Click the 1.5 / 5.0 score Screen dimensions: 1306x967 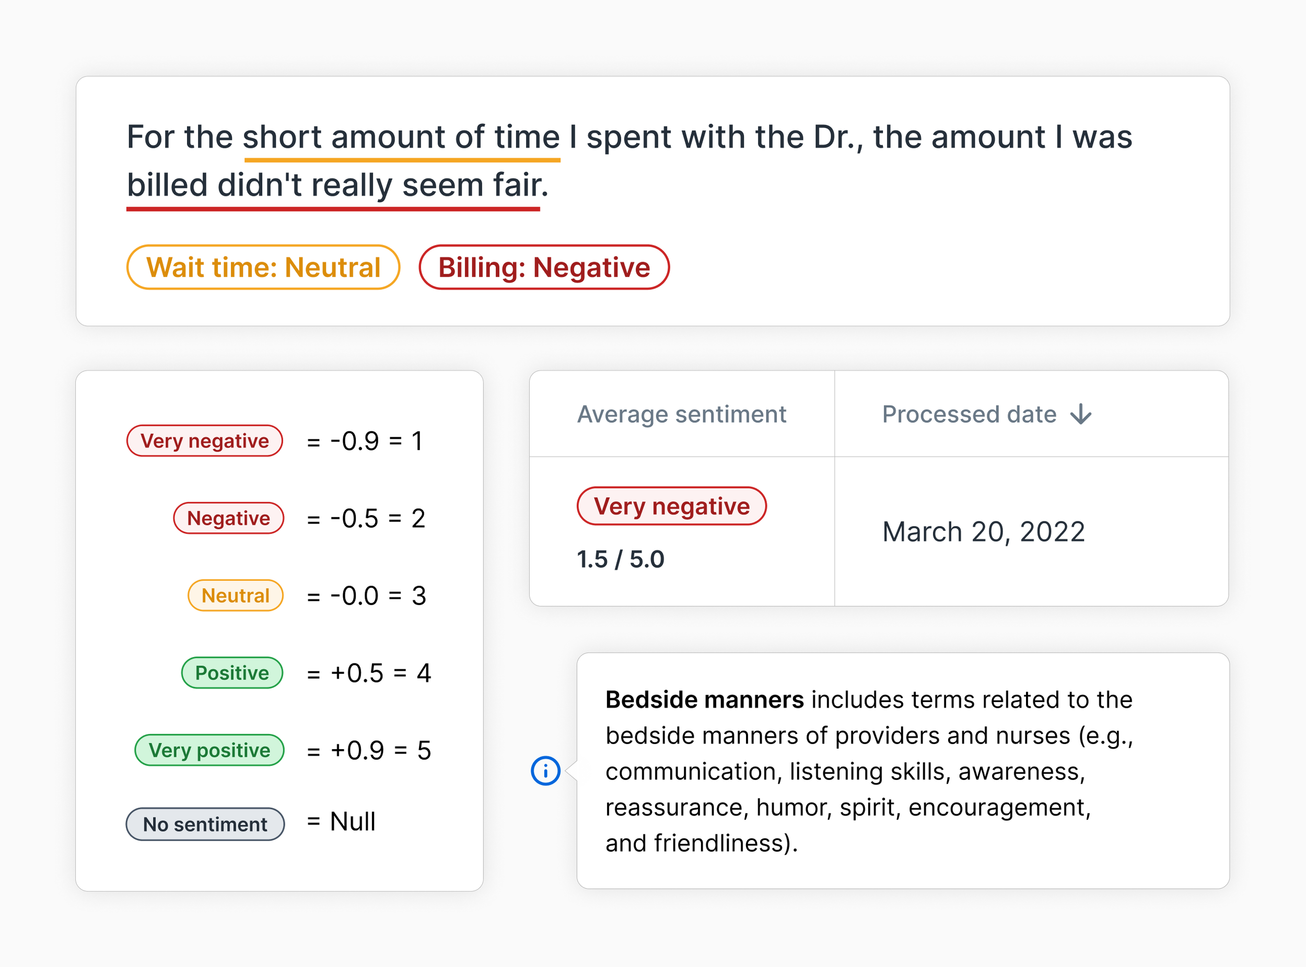(621, 559)
